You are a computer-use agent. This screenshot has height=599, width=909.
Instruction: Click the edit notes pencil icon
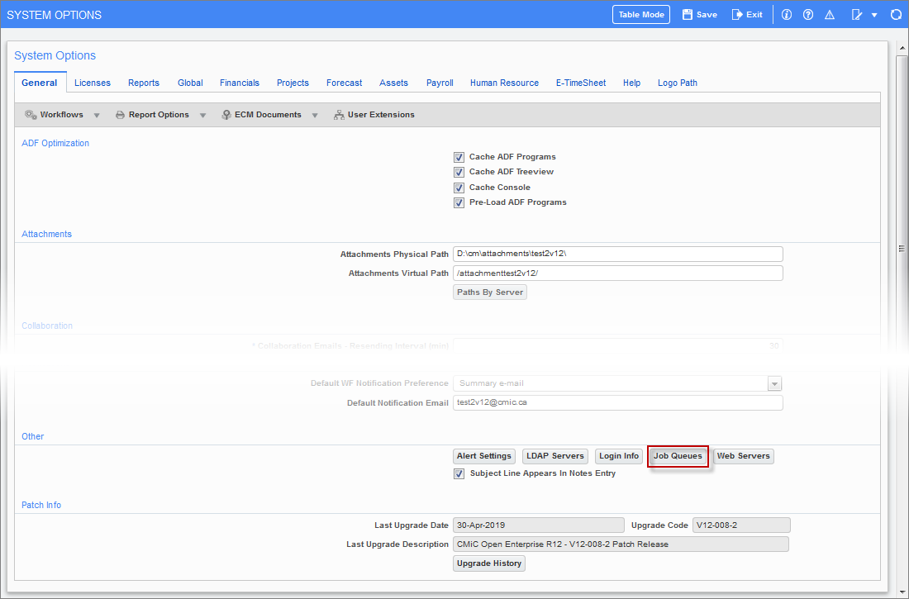click(857, 15)
